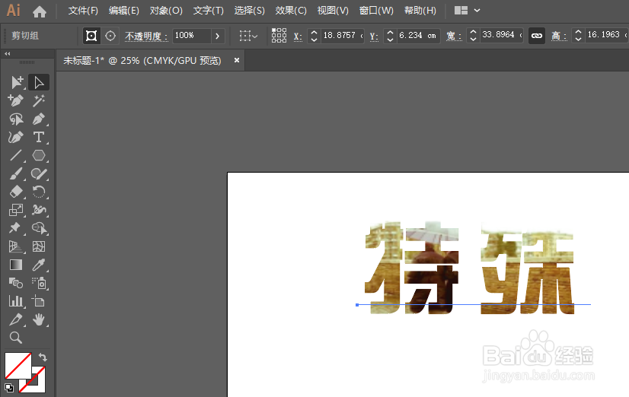The image size is (629, 397).
Task: Open the 文件(F) menu
Action: coord(83,11)
